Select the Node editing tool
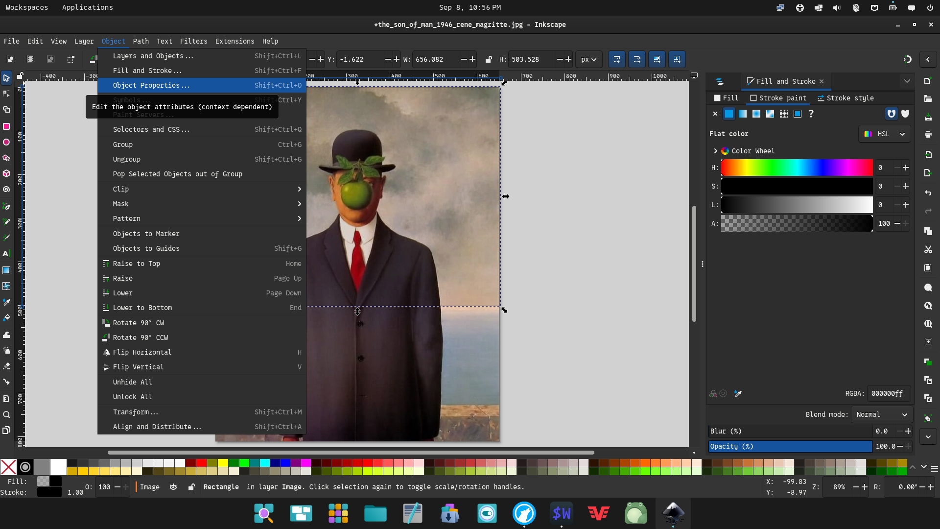The height and width of the screenshot is (529, 940). (x=6, y=94)
